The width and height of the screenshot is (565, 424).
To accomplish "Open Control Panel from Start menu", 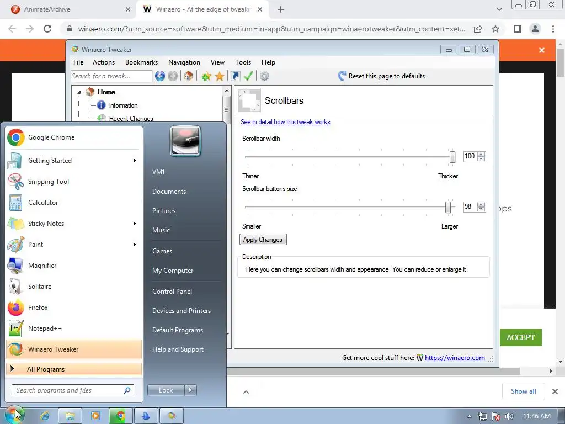I will [172, 291].
